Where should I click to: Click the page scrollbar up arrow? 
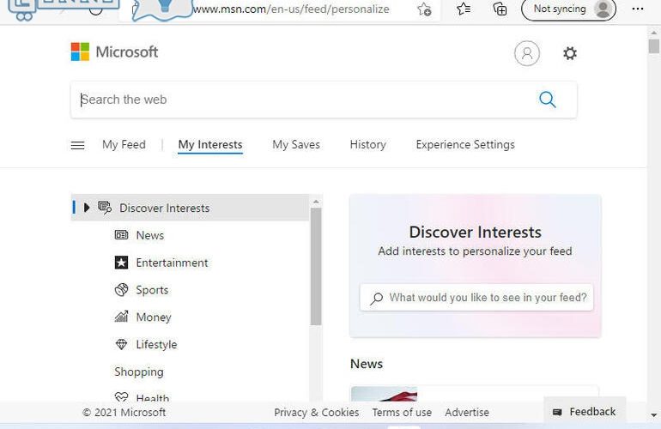click(x=654, y=33)
